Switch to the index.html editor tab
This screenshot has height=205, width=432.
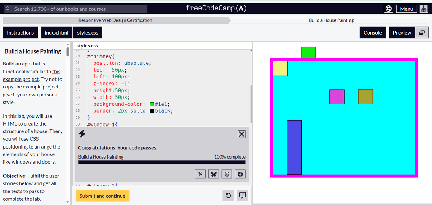tap(57, 33)
